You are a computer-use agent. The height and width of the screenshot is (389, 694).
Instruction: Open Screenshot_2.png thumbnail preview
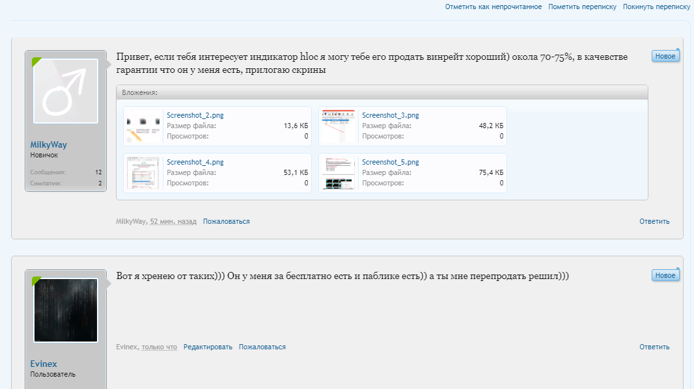click(143, 126)
